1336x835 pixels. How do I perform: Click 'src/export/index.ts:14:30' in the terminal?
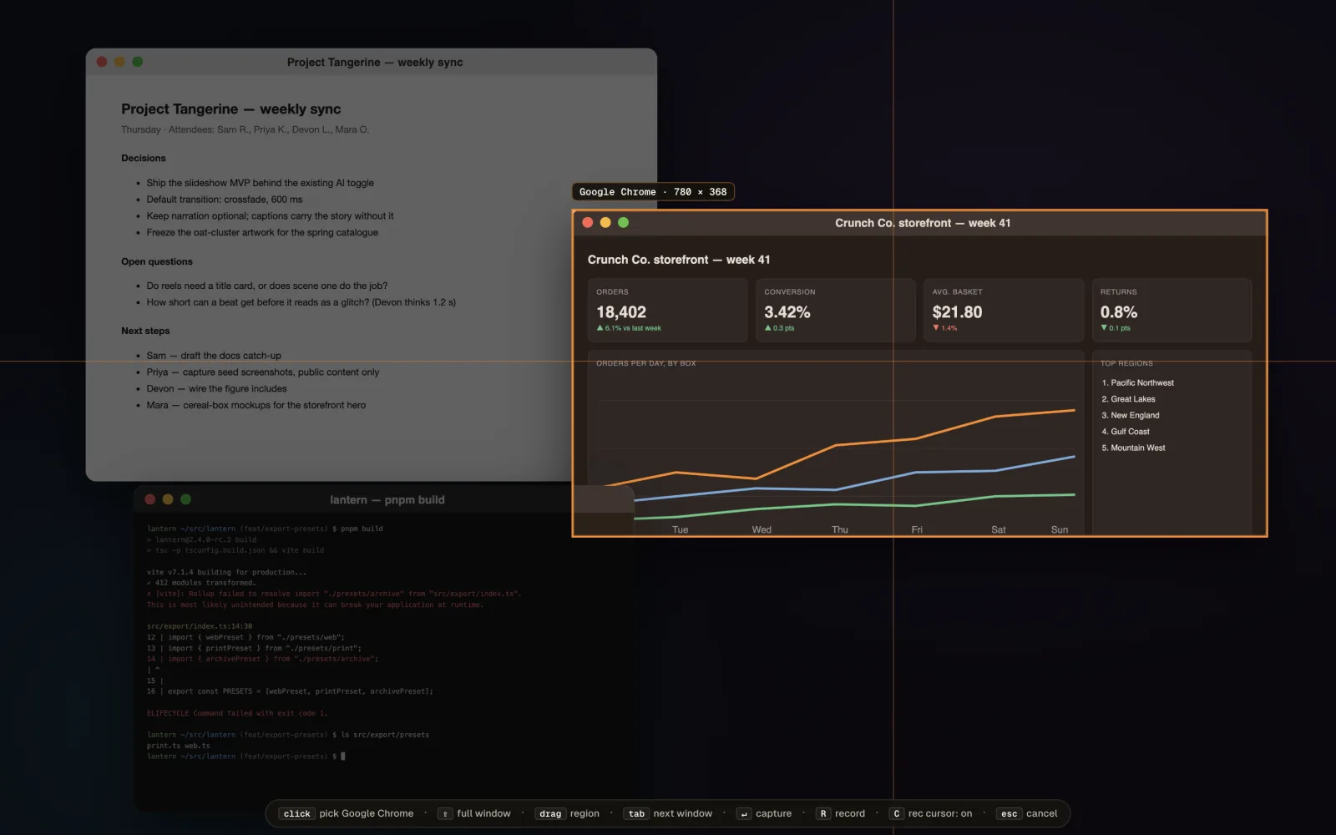click(200, 626)
